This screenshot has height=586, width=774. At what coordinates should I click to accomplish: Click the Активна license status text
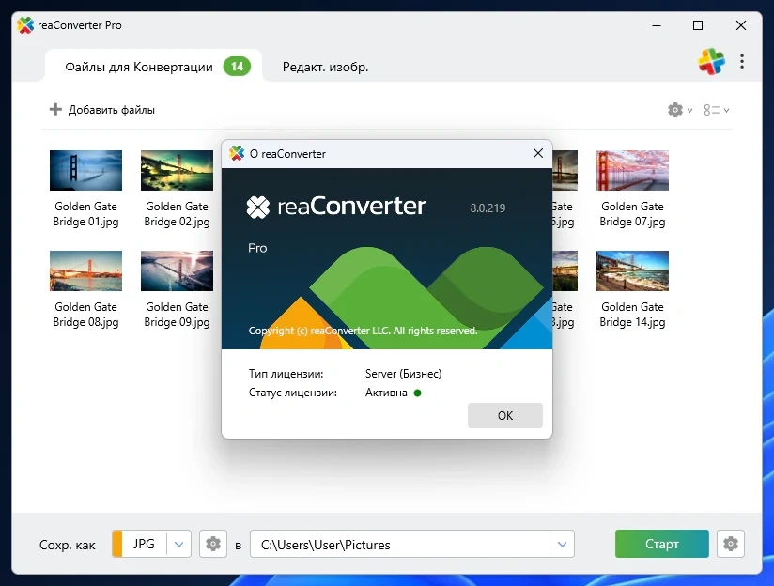click(386, 393)
